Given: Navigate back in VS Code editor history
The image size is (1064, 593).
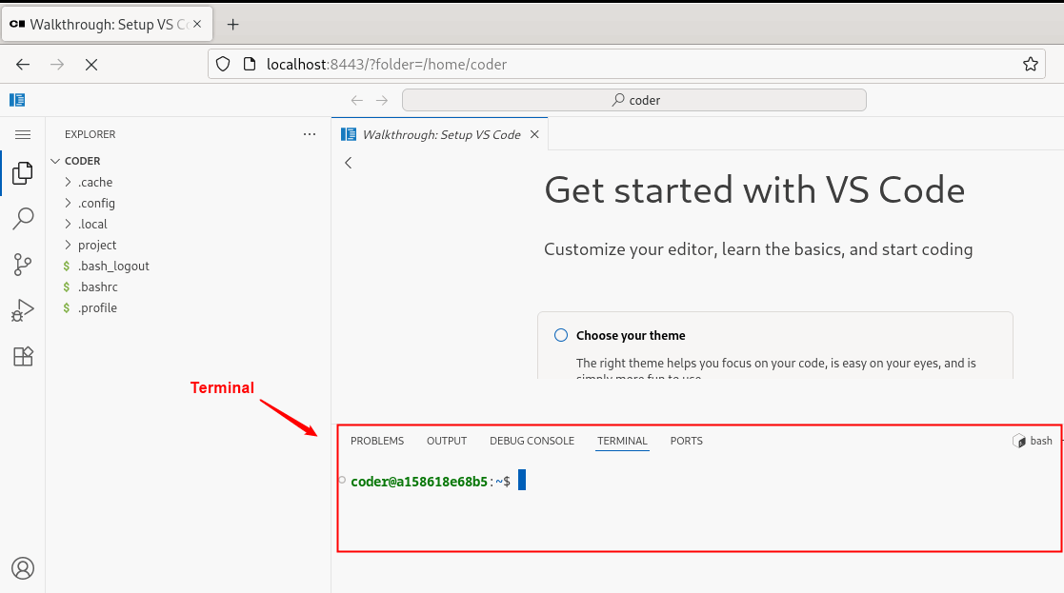Looking at the screenshot, I should [x=357, y=100].
